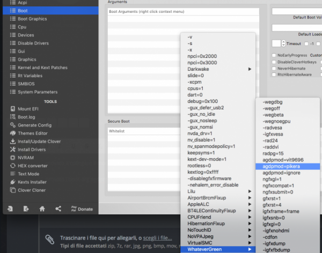Click the Default Loader input field

tap(297, 28)
